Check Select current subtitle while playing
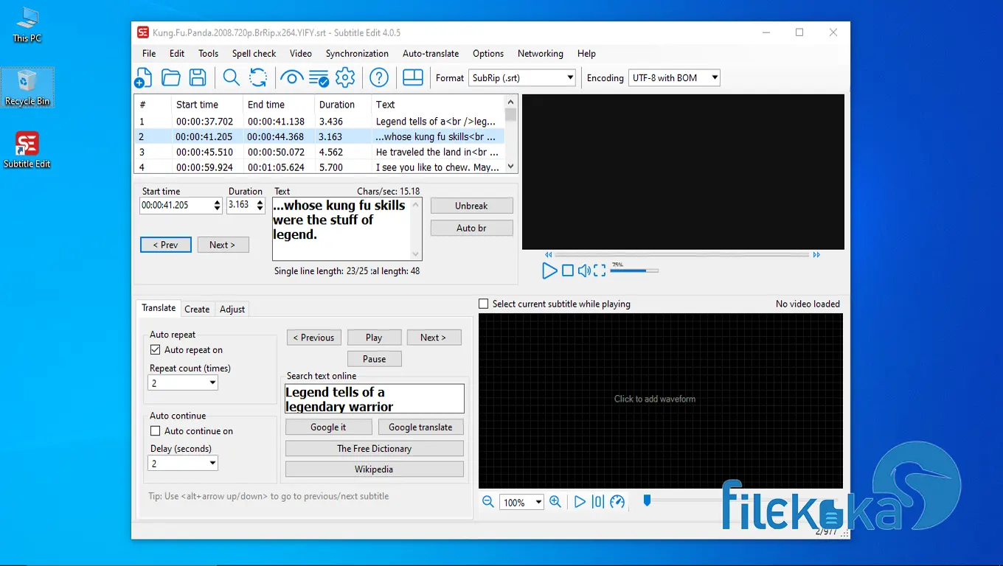This screenshot has height=566, width=1003. tap(484, 304)
